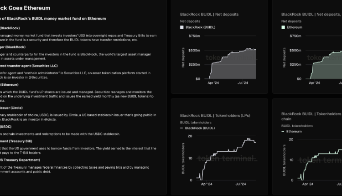
Task: Select the Apr '24 label on Net deposits axis
Action: point(213,83)
